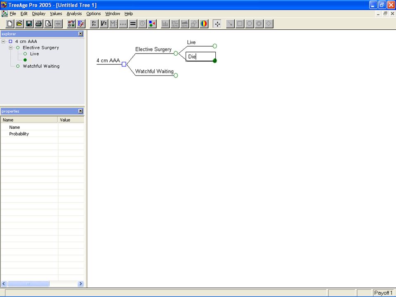Click the bold equals sign toolbar icon
The width and height of the screenshot is (396, 297).
(133, 24)
